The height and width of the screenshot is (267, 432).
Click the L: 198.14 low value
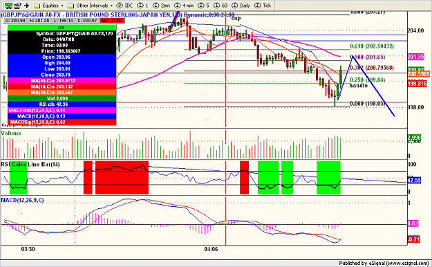coord(64,21)
